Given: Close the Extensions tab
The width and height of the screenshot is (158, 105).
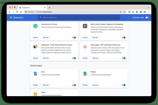Looking at the screenshot, I should [x=45, y=8].
